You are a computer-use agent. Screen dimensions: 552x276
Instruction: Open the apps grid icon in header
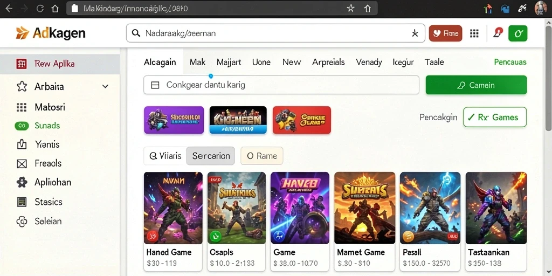point(474,33)
